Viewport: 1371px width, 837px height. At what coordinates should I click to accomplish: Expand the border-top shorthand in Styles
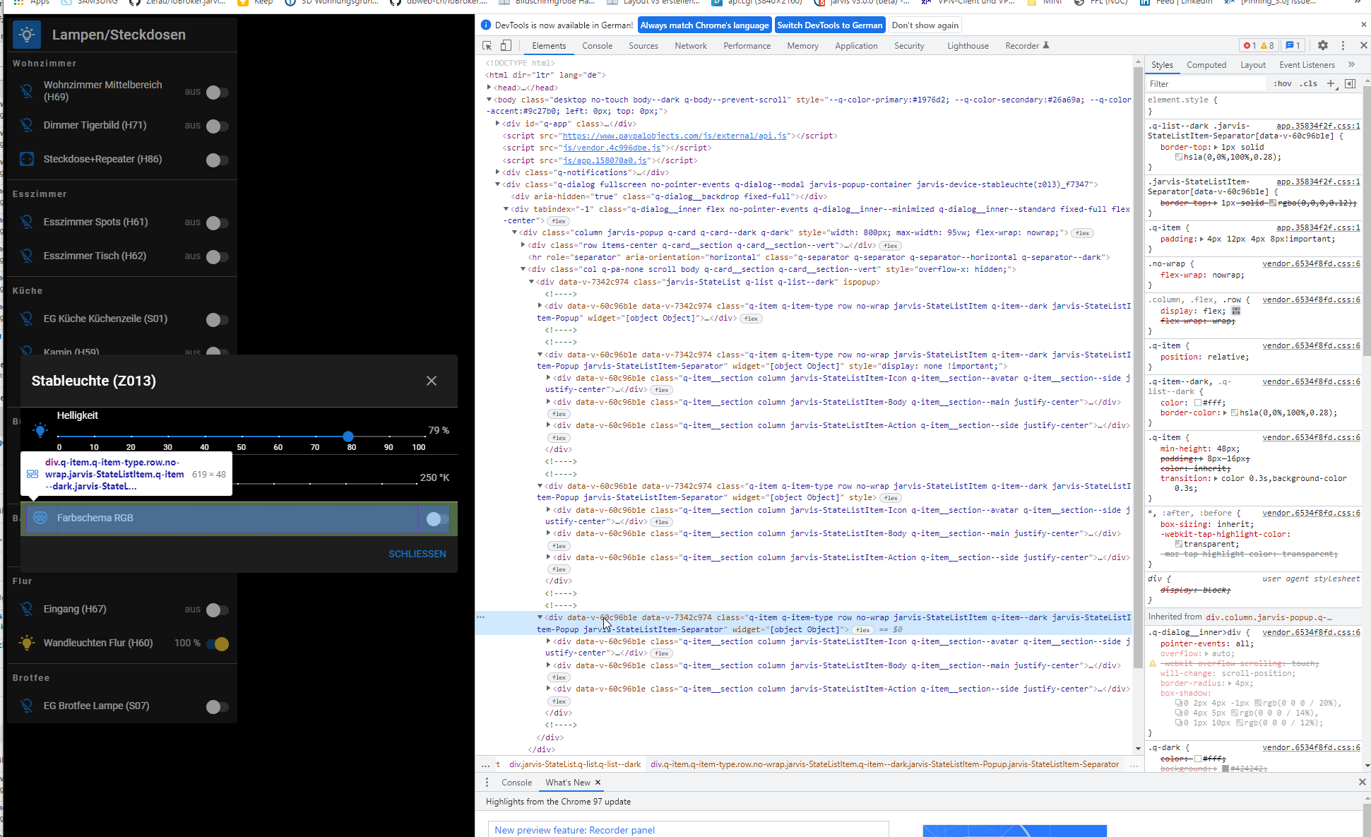coord(1216,147)
